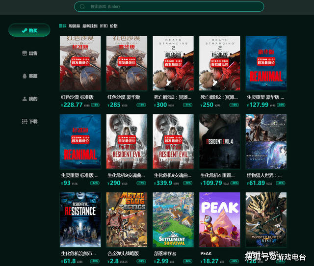Click the bell icon beside 客服
Viewport: 314px width, 266px height.
[x=24, y=76]
